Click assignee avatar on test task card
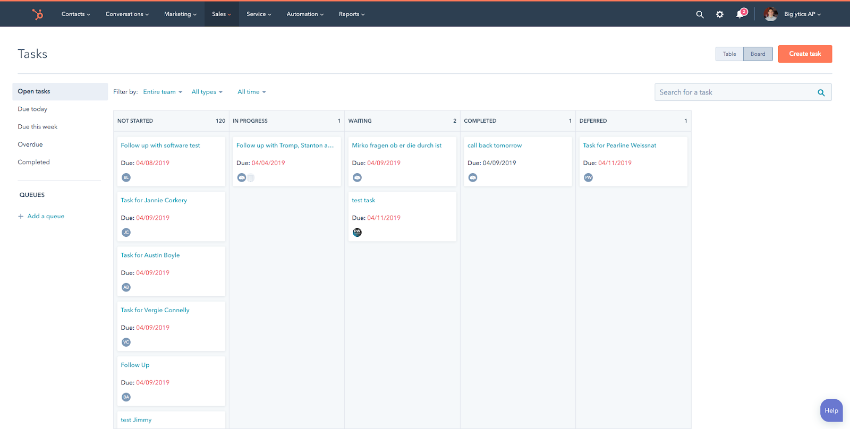The height and width of the screenshot is (429, 850). pos(357,233)
